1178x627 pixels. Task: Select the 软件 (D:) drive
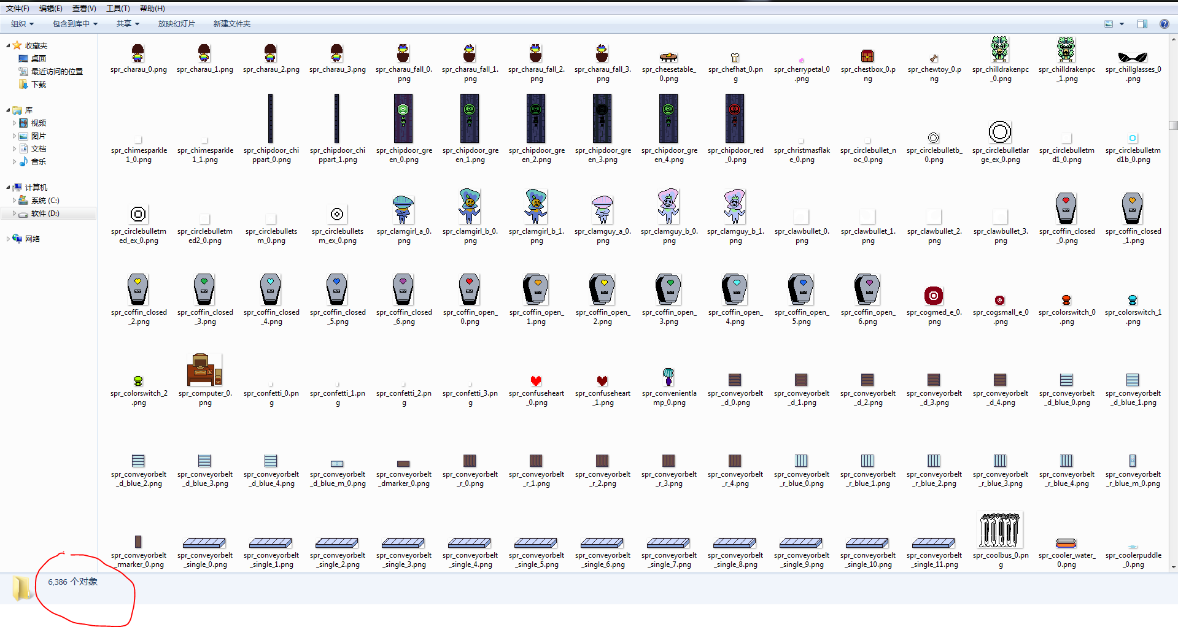coord(45,213)
